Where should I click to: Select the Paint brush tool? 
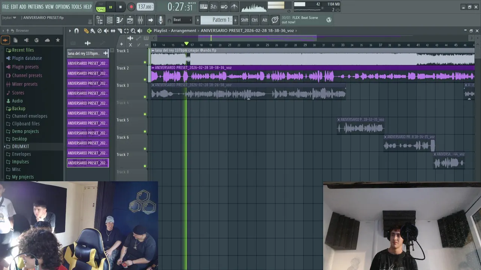[x=92, y=31]
